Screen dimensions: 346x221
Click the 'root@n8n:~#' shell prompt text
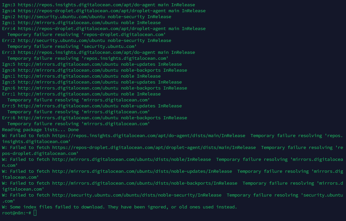pyautogui.click(x=17, y=213)
